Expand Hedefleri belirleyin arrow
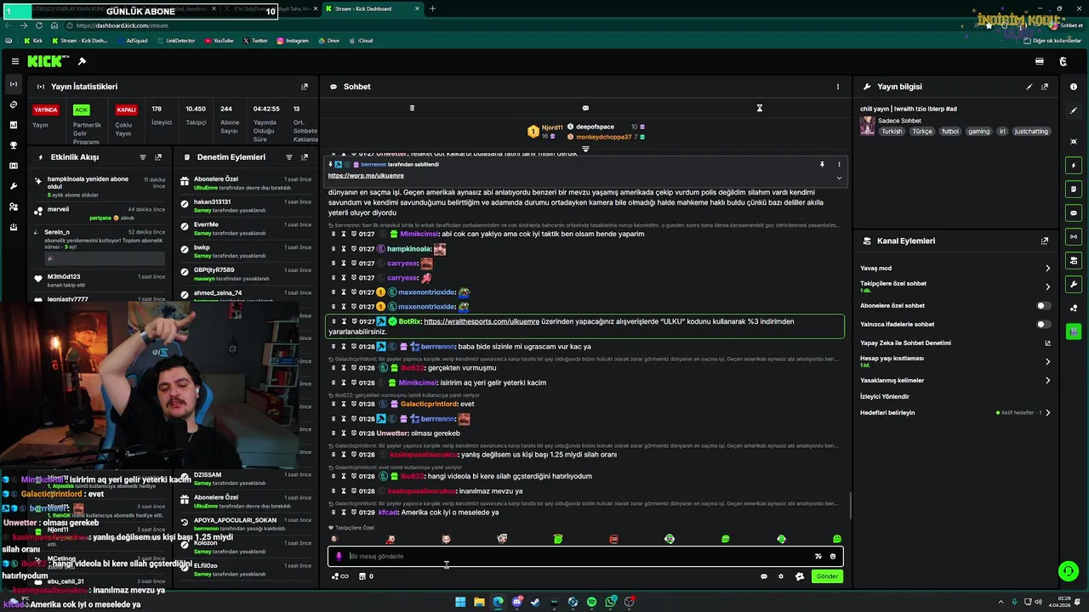Viewport: 1089px width, 612px height. pos(1047,413)
